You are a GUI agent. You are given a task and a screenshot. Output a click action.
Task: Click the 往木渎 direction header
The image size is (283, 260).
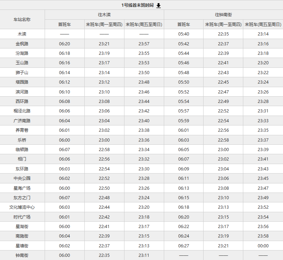coord(104,15)
